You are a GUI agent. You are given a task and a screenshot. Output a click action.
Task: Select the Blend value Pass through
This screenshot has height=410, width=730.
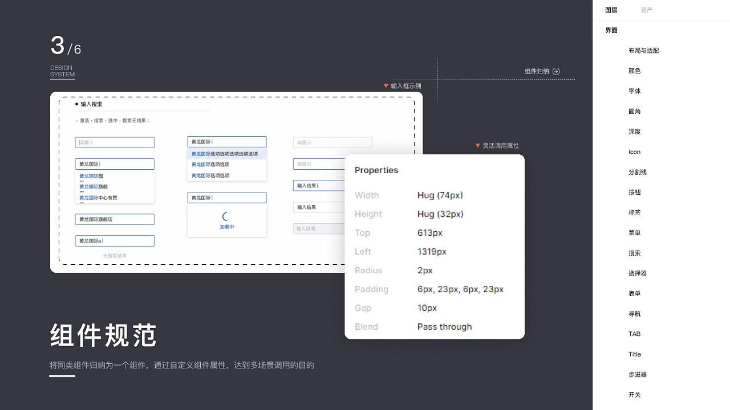point(445,327)
